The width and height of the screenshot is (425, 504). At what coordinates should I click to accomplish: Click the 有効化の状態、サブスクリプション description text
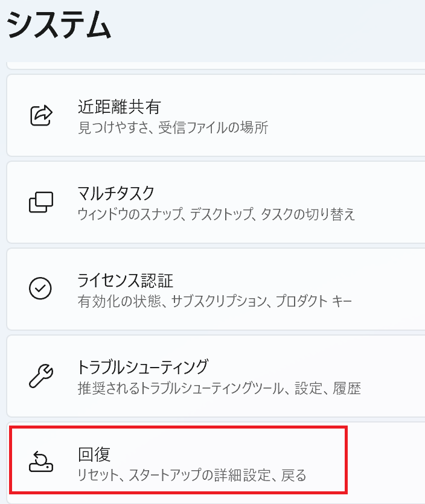214,301
